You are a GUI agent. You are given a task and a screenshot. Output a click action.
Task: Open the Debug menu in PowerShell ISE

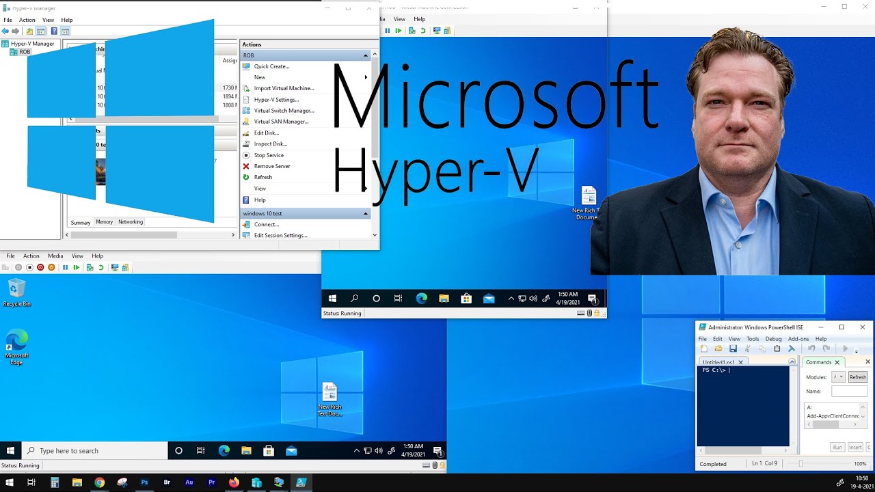pos(773,339)
